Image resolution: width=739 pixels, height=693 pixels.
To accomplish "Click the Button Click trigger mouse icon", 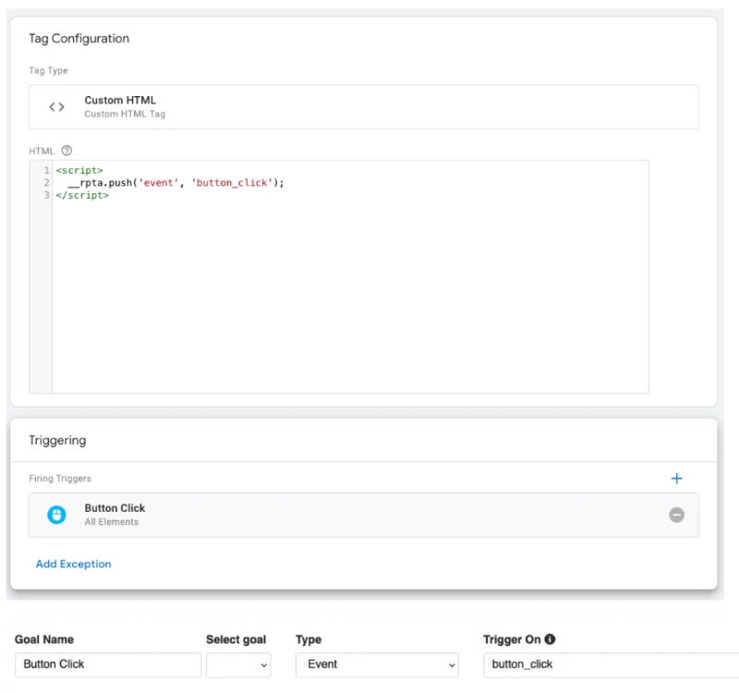I will pyautogui.click(x=56, y=515).
